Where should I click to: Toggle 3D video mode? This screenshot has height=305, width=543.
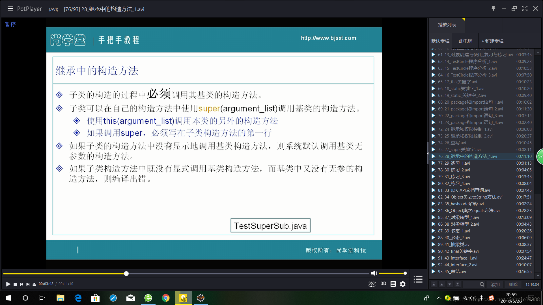[x=383, y=284]
